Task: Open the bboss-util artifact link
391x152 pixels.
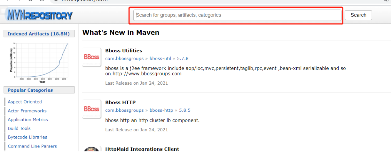Action: pyautogui.click(x=160, y=58)
